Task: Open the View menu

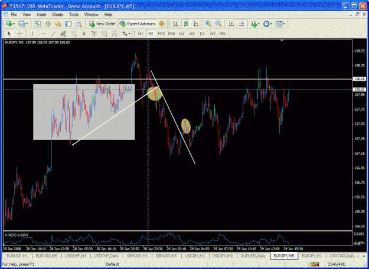Action: pyautogui.click(x=27, y=15)
